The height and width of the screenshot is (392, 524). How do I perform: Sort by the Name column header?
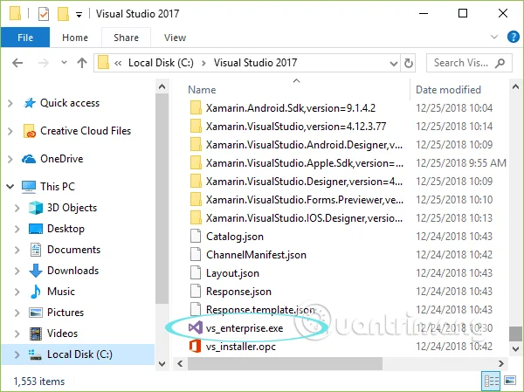(202, 90)
